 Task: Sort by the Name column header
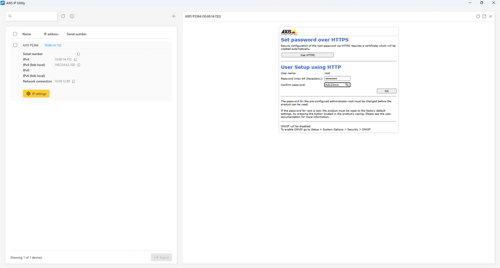27,34
